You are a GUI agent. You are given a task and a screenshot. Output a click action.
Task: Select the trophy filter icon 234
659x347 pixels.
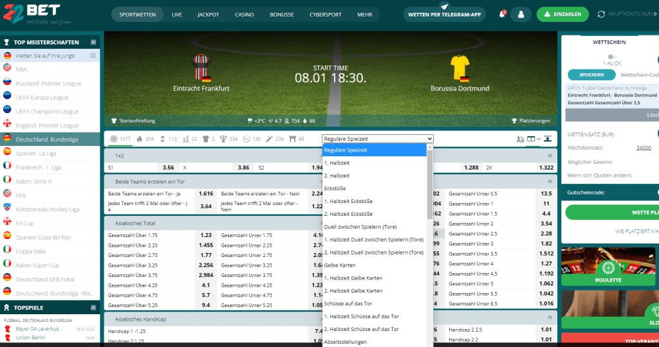[229, 139]
